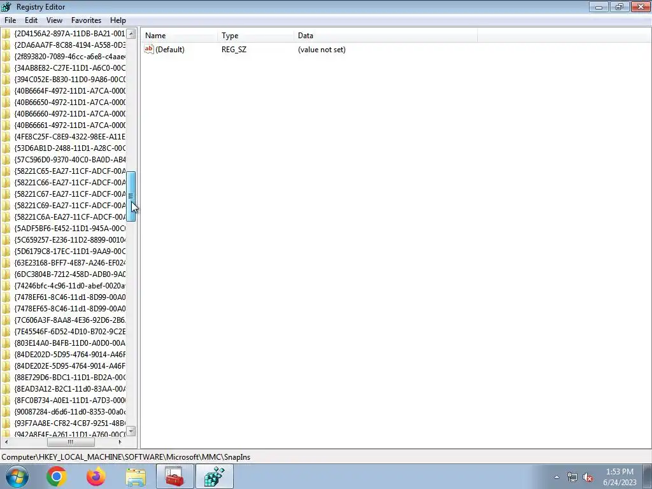Select the {7C606A3F-8AA8-4E36 registry key
652x489 pixels.
(69, 320)
